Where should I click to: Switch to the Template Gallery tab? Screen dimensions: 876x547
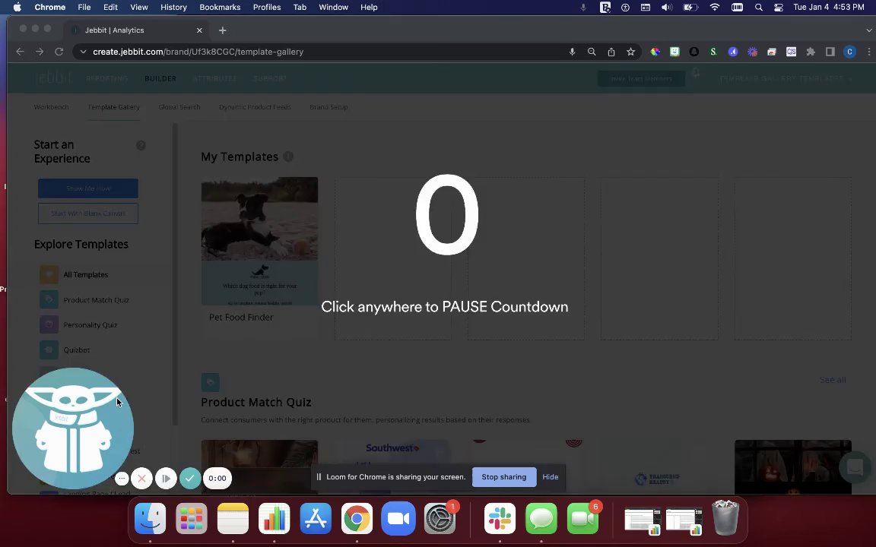[113, 106]
